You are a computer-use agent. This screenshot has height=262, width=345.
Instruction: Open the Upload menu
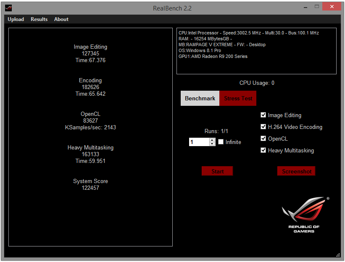[16, 19]
